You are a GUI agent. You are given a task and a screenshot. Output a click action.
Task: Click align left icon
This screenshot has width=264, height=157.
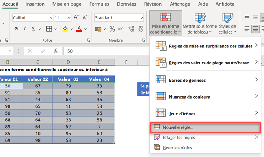(x=247, y=29)
